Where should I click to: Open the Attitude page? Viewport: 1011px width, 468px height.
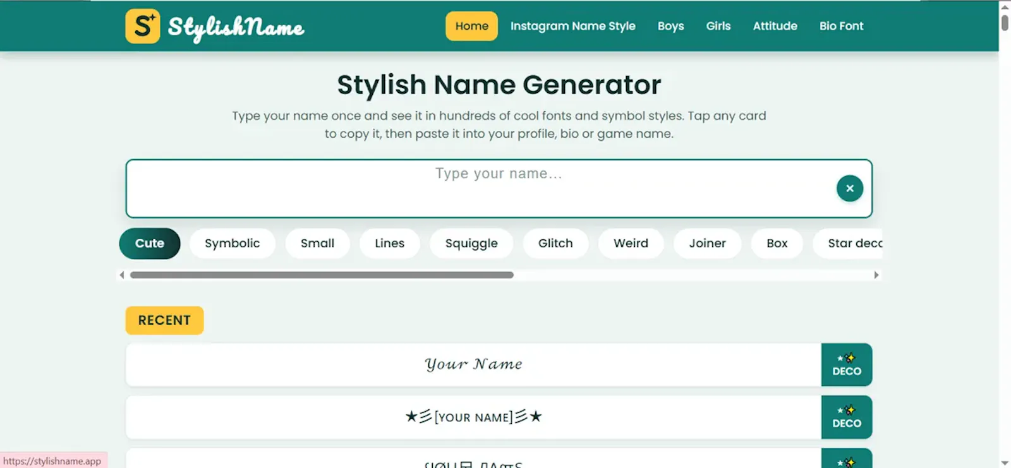(775, 26)
